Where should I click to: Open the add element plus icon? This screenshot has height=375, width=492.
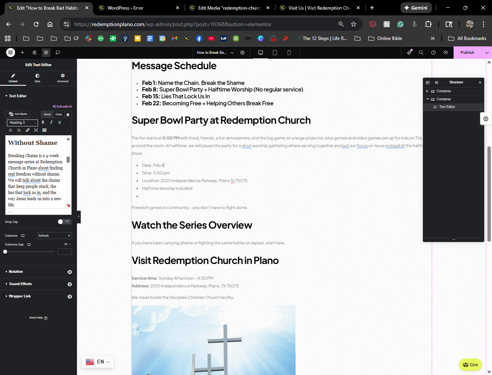[23, 53]
